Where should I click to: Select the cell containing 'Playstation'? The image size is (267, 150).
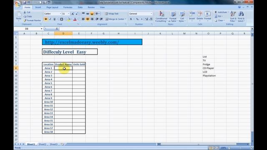(208, 76)
